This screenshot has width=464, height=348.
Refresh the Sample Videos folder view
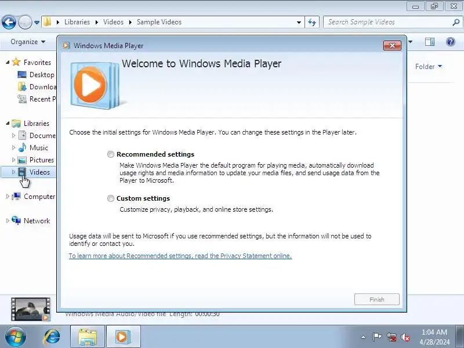(312, 22)
